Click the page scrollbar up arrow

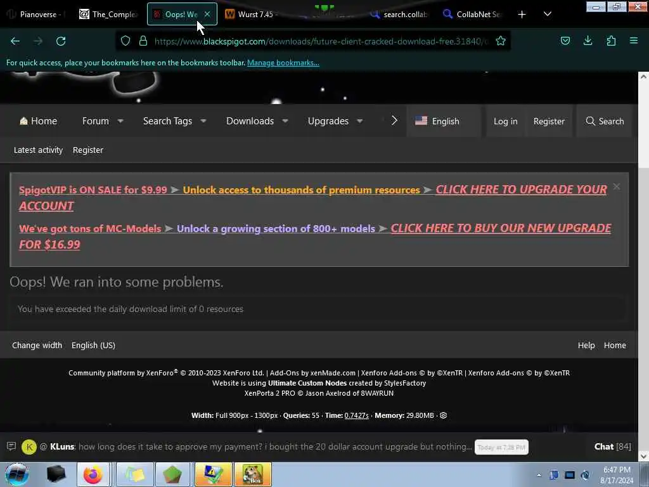(644, 77)
